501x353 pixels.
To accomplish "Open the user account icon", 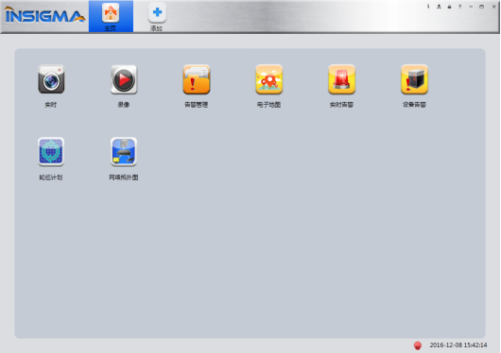I will click(x=439, y=7).
